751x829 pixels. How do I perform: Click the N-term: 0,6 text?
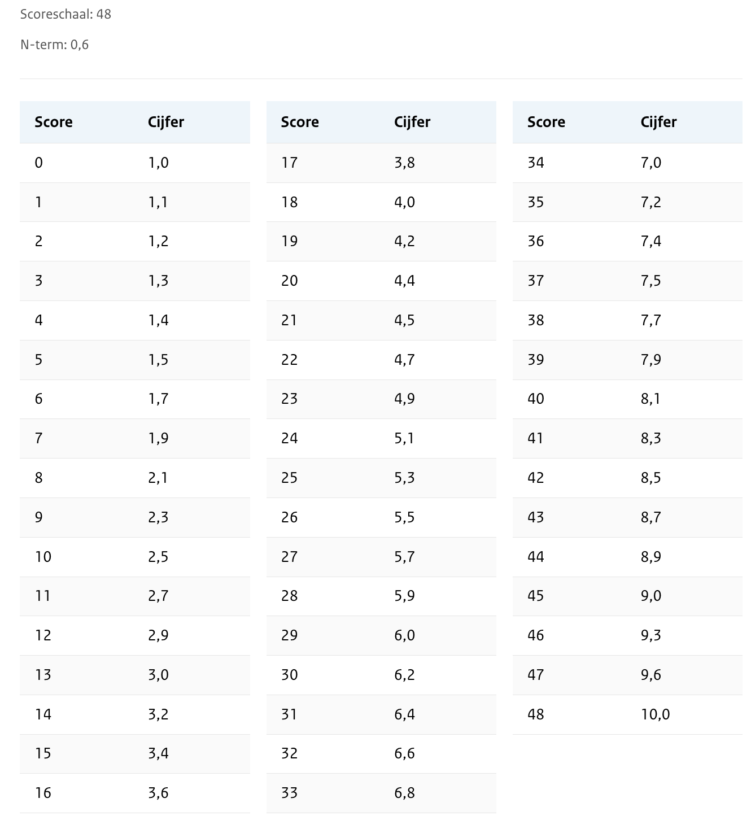[54, 45]
